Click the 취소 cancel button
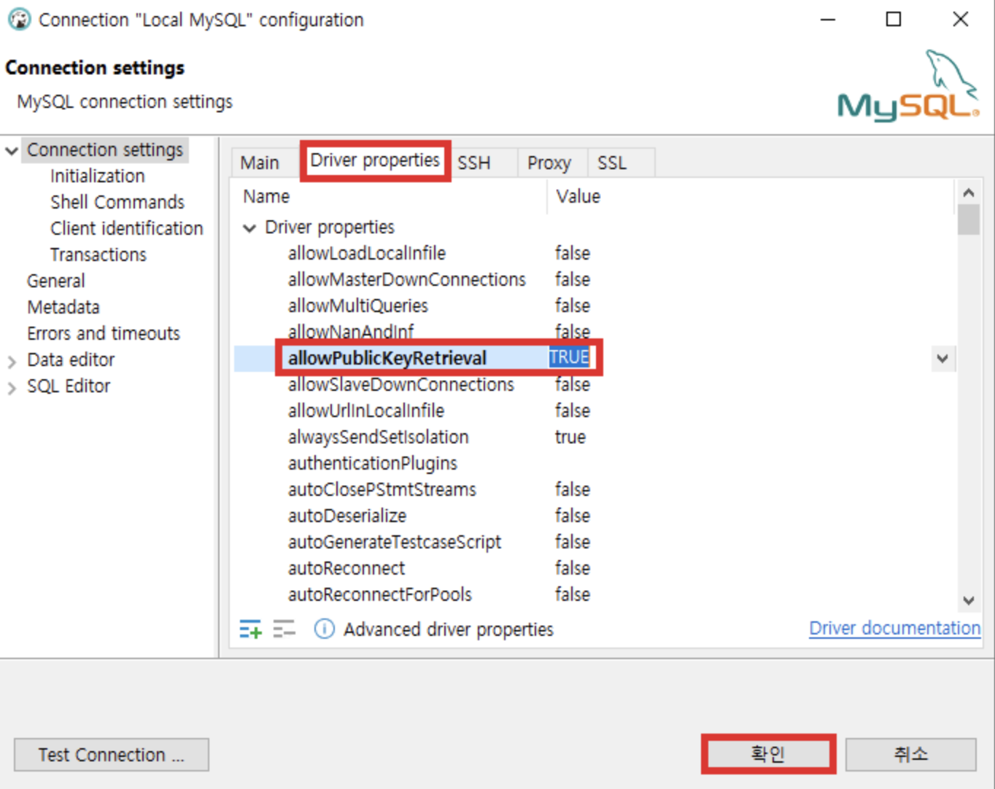The height and width of the screenshot is (789, 995). 910,754
